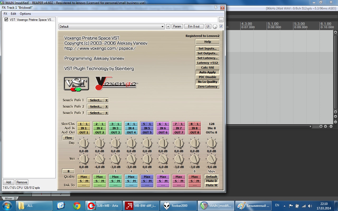Open the Link To selector for slot 5

click(147, 185)
